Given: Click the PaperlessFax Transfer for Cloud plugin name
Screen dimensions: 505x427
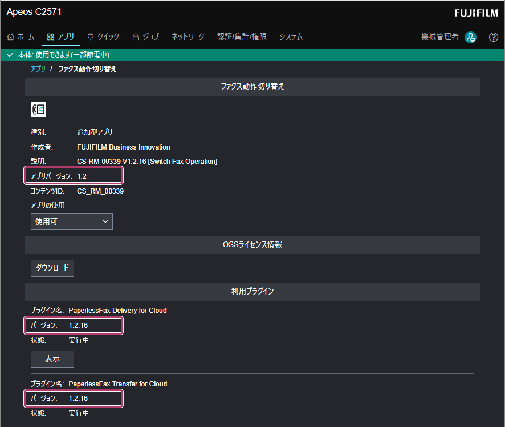Looking at the screenshot, I should [x=117, y=384].
